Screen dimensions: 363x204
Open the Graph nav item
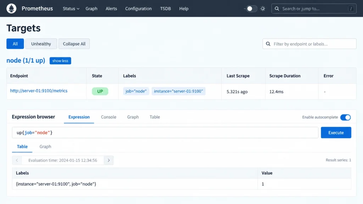[91, 8]
